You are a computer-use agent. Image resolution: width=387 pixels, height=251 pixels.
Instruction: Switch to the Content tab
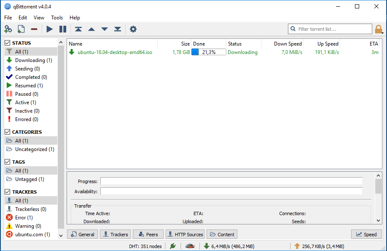[222, 234]
